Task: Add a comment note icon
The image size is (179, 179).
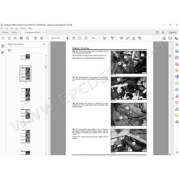Action: tap(121, 38)
